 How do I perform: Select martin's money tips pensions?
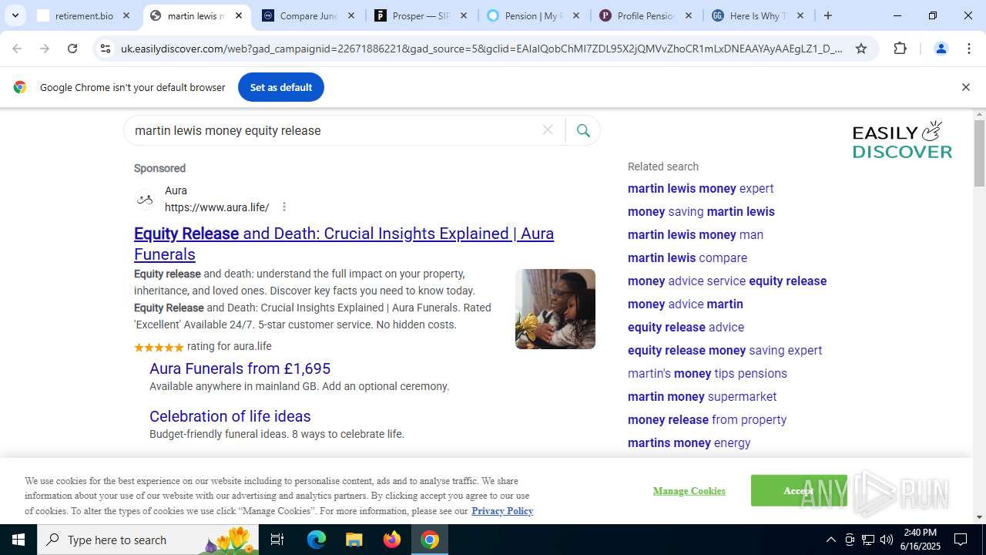coord(707,373)
